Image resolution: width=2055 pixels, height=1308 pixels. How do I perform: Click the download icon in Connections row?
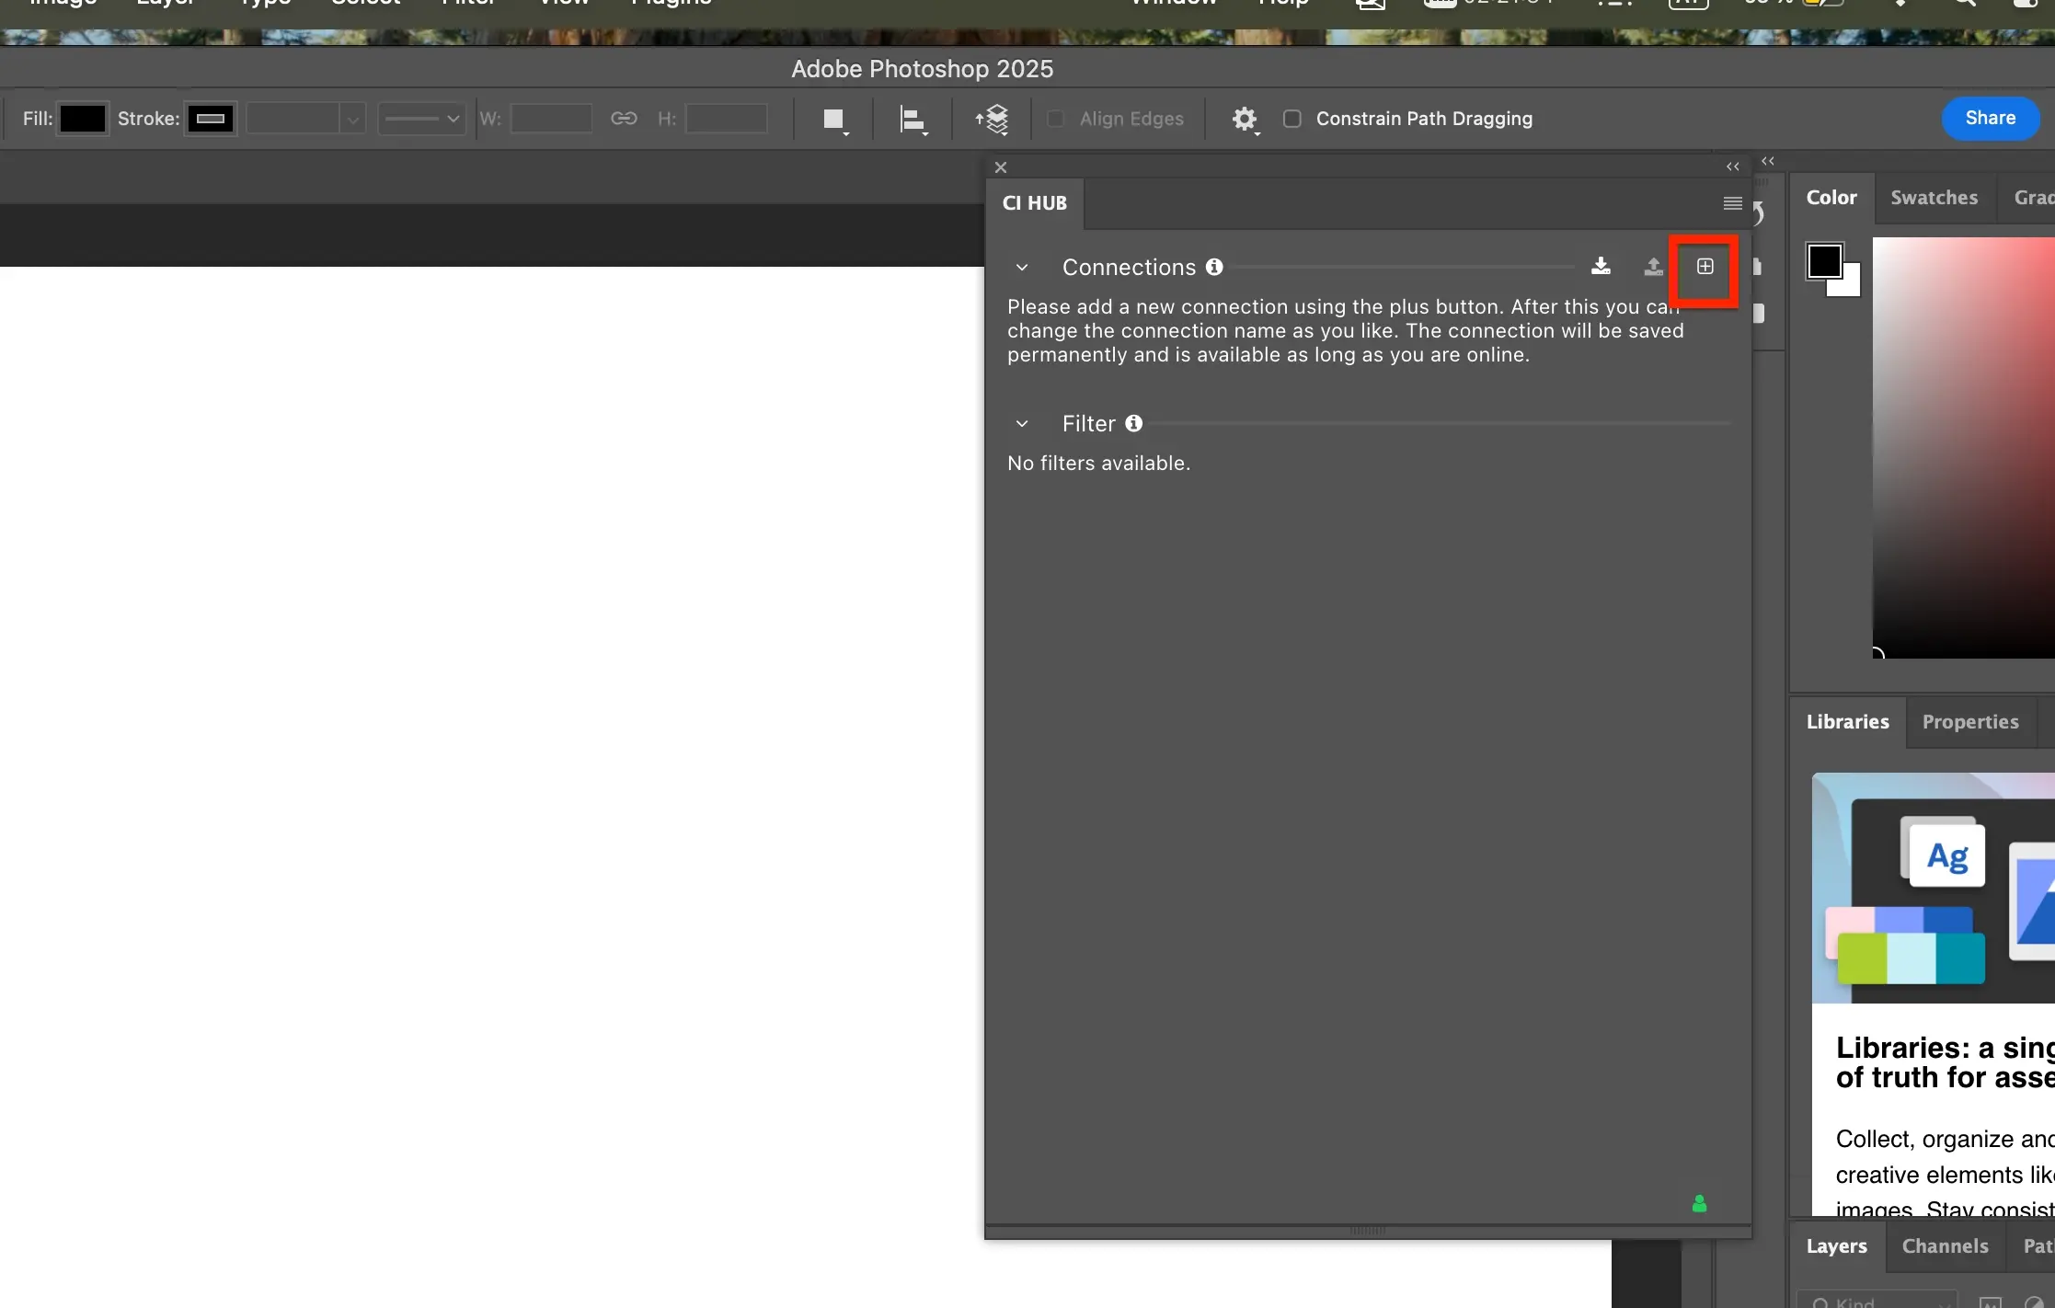pos(1601,267)
